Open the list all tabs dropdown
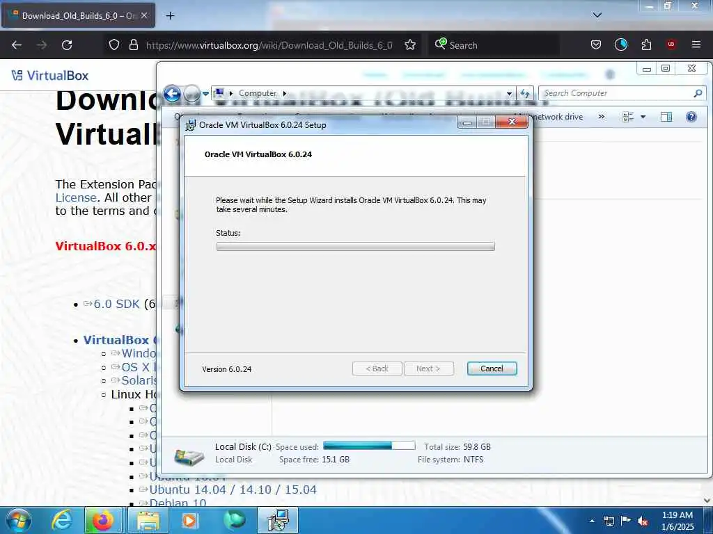Screen dimensions: 713x534 click(597, 15)
